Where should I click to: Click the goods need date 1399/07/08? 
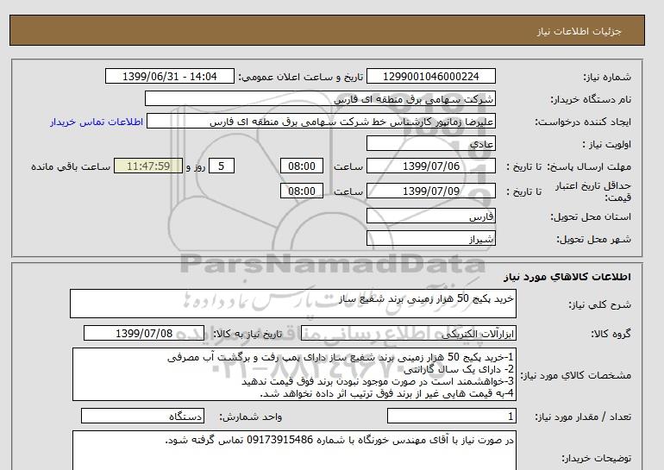coord(144,334)
